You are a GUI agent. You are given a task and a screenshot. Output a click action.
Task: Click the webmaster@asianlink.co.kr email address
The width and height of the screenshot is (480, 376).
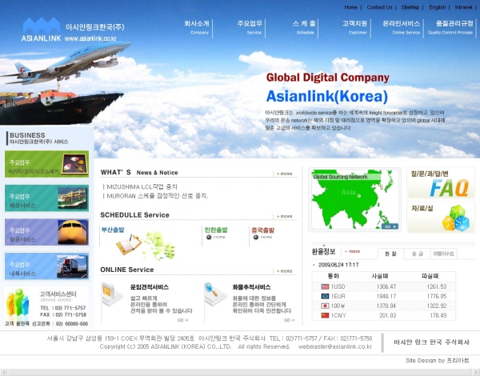[335, 346]
